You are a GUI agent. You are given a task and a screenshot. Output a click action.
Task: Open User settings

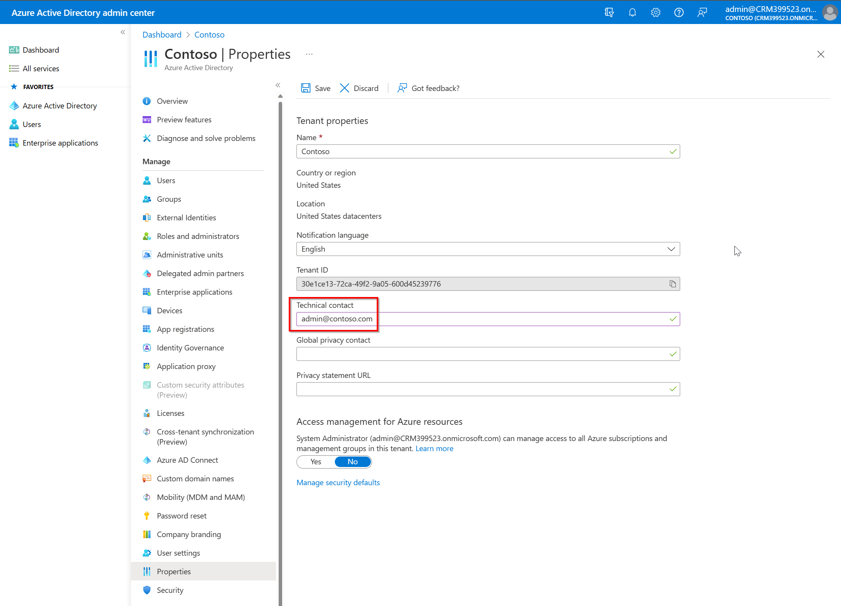coord(178,553)
